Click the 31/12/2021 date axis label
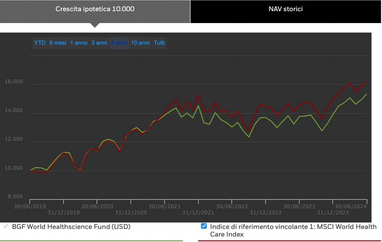This screenshot has width=382, height=242. 198,213
